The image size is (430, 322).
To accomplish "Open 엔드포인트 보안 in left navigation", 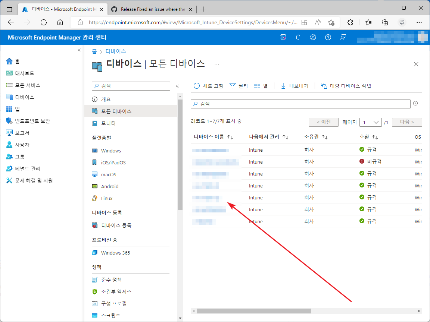I will [28, 121].
